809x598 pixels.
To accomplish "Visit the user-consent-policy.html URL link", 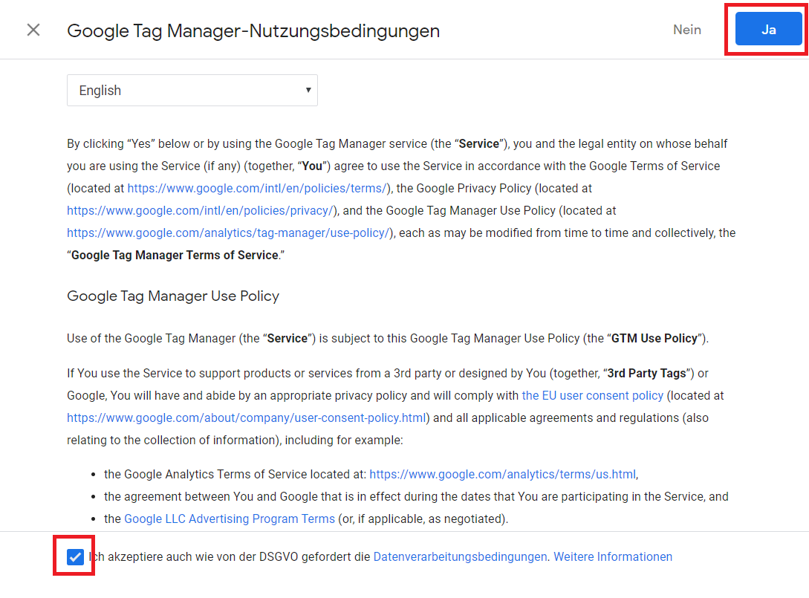I will click(x=247, y=418).
